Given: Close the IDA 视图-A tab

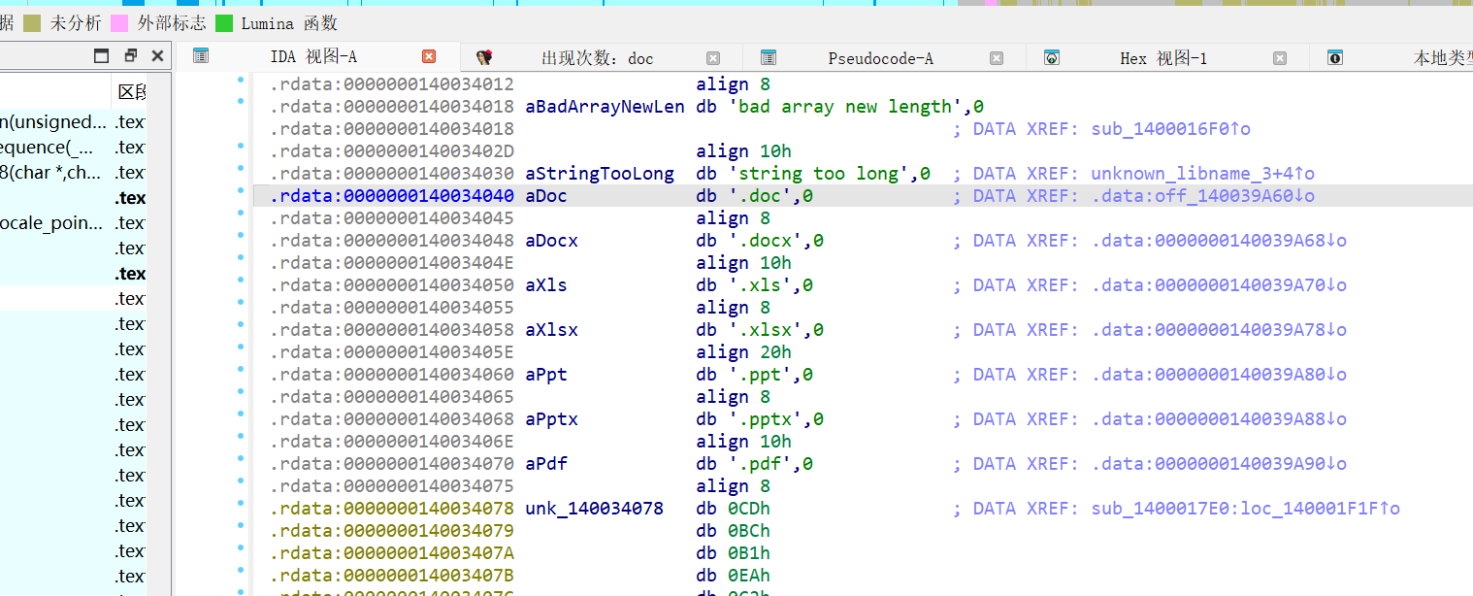Looking at the screenshot, I should click(429, 56).
